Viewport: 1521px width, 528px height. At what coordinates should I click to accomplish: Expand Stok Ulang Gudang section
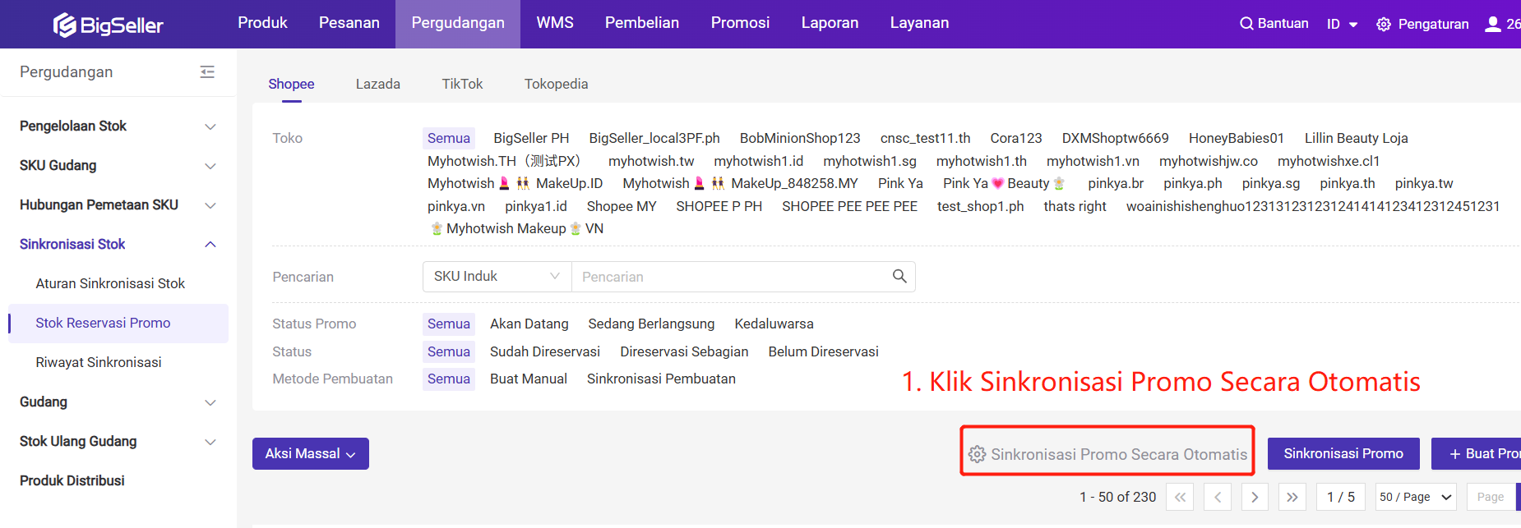click(210, 442)
